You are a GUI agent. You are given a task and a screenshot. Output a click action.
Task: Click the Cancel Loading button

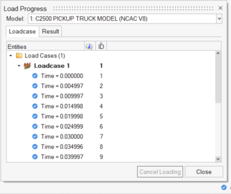tap(160, 172)
